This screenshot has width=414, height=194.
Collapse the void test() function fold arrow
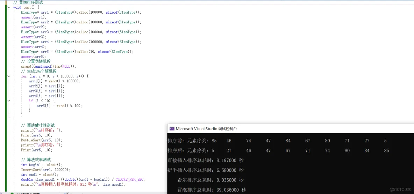pos(9,7)
